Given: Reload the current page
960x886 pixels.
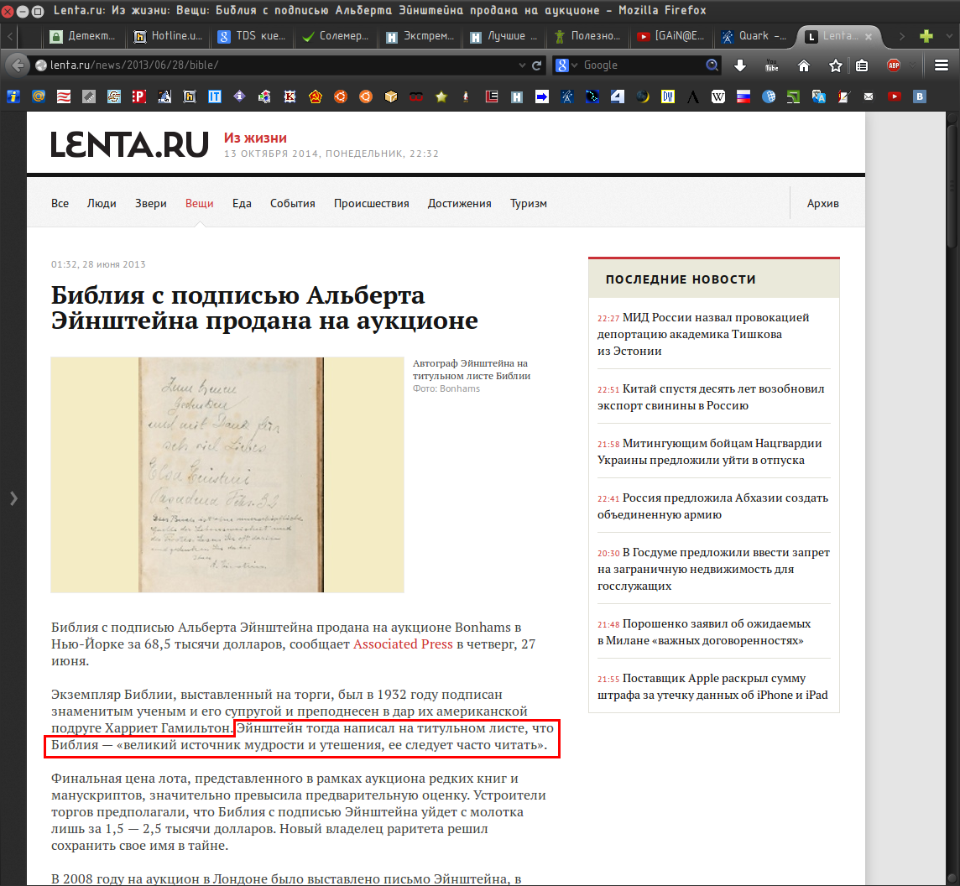Looking at the screenshot, I should point(537,65).
